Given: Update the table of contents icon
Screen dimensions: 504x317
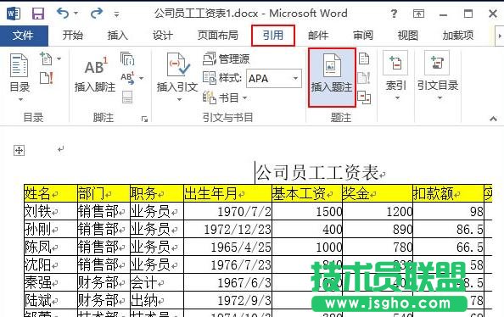Looking at the screenshot, I should pyautogui.click(x=47, y=78).
